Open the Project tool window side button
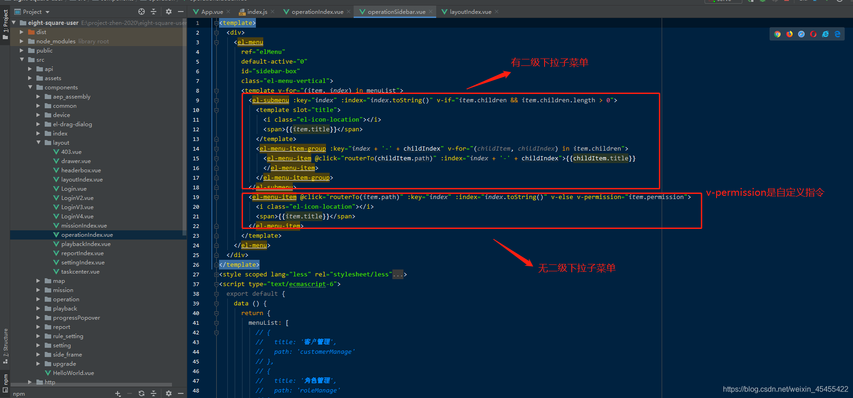This screenshot has width=853, height=398. coord(5,24)
